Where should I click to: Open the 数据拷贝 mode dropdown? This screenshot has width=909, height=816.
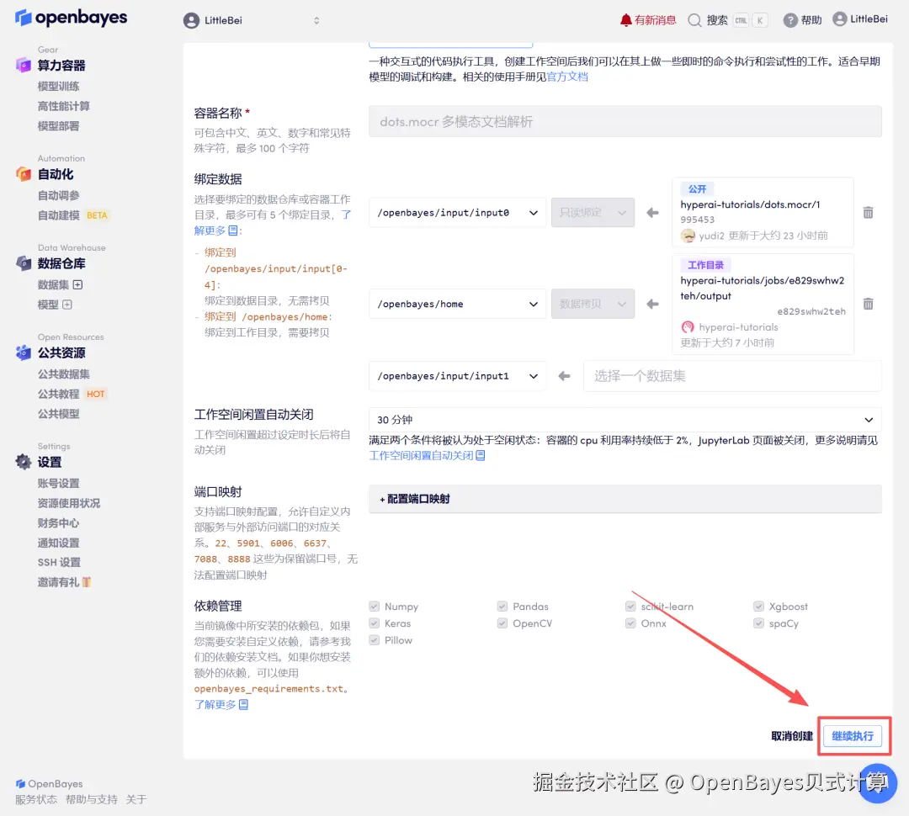coord(593,304)
